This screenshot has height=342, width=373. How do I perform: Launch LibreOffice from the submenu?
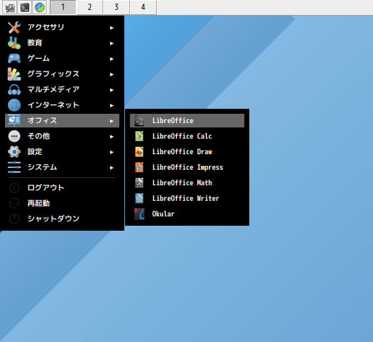tap(187, 121)
